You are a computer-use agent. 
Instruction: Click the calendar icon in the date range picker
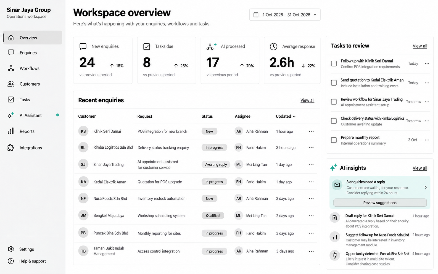[256, 15]
